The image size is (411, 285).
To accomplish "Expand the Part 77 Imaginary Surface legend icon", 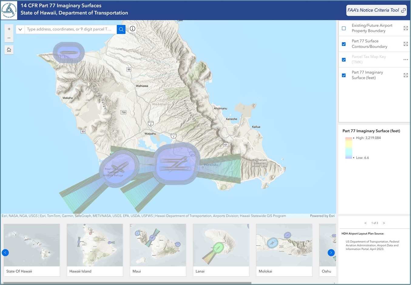I will click(406, 75).
